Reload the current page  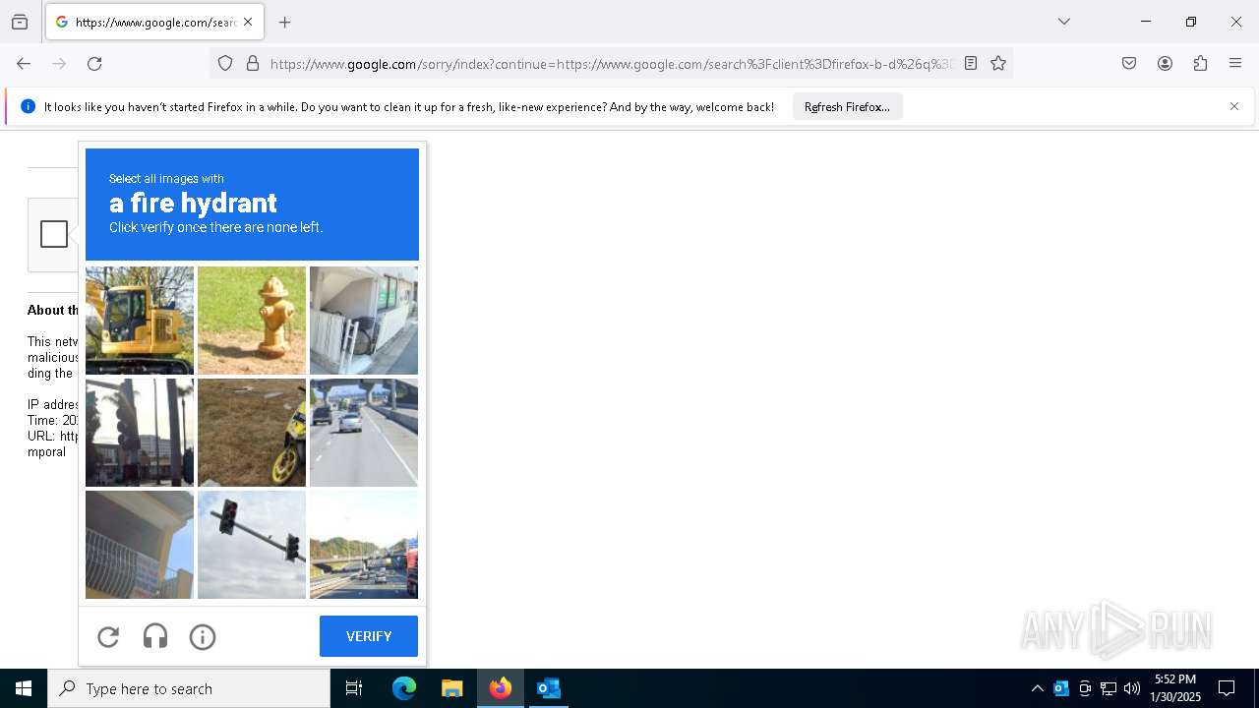click(94, 64)
